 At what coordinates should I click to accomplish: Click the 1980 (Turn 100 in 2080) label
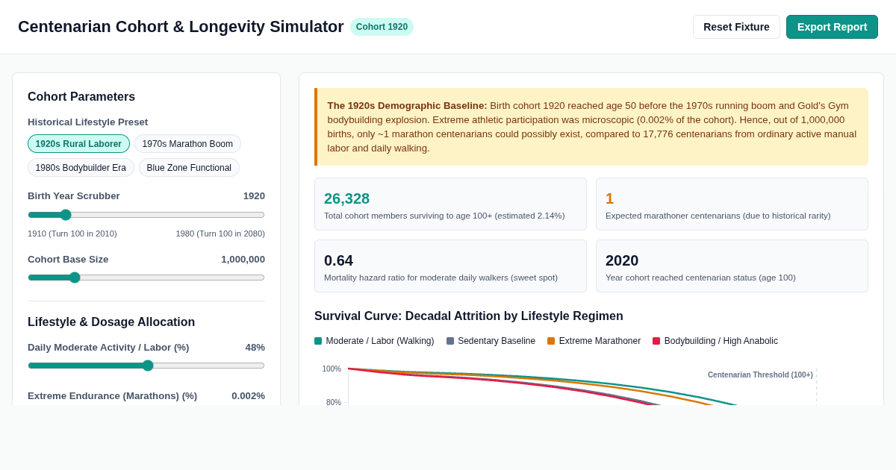pyautogui.click(x=220, y=234)
